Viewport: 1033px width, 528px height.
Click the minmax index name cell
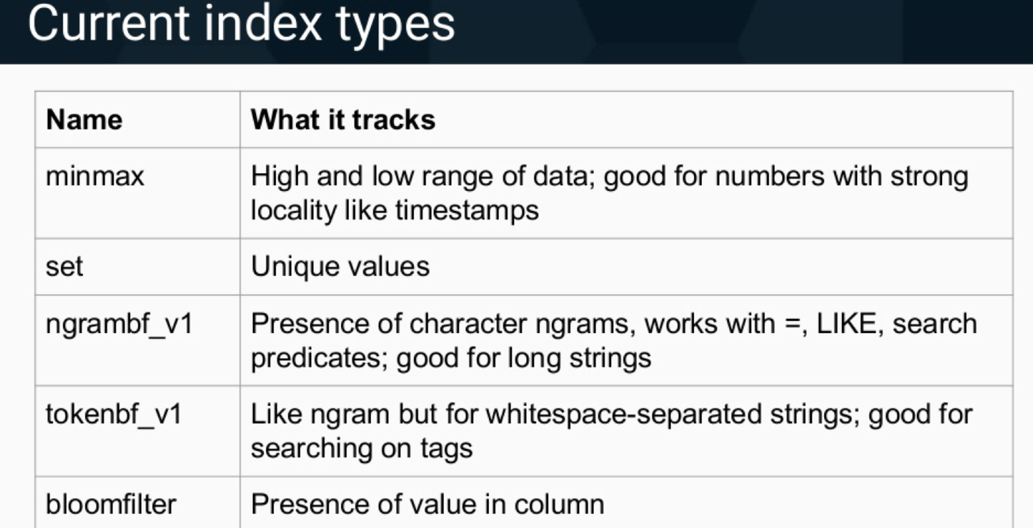94,176
